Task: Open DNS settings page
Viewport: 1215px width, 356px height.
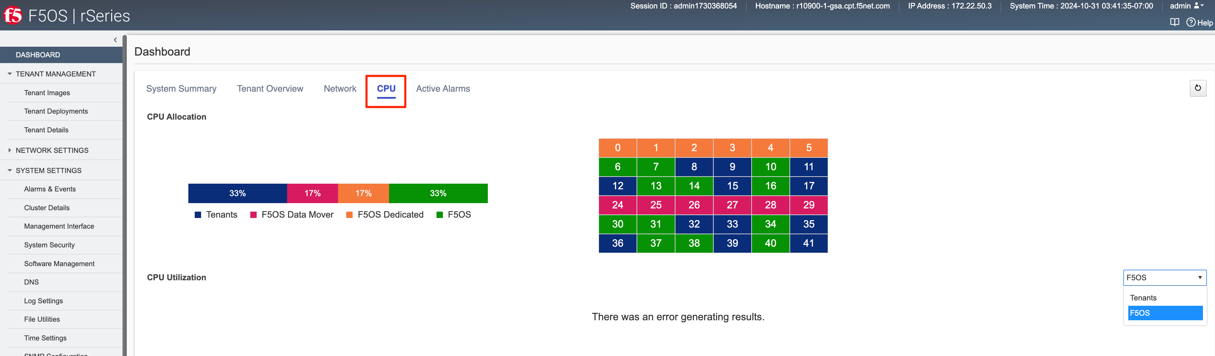Action: [x=31, y=282]
